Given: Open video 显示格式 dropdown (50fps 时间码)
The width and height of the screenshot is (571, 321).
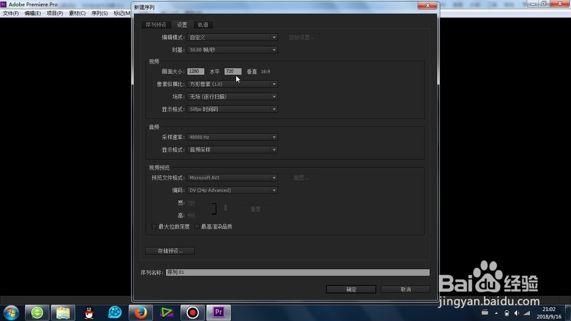Looking at the screenshot, I should [232, 109].
